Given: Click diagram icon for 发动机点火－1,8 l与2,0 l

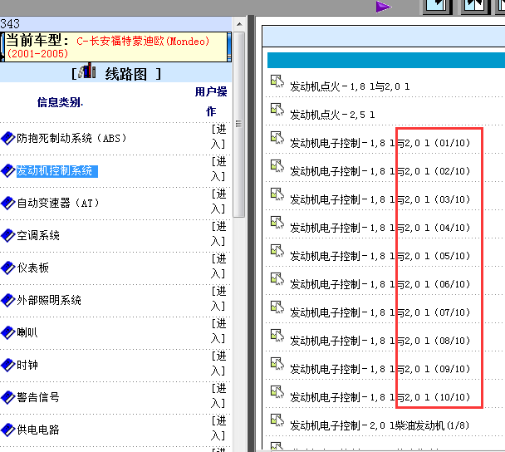Looking at the screenshot, I should 277,81.
